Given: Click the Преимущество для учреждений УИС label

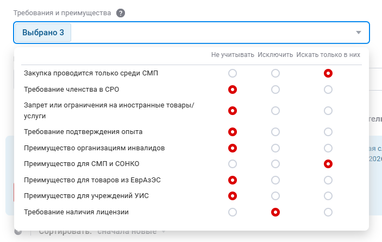Looking at the screenshot, I should 86,196.
